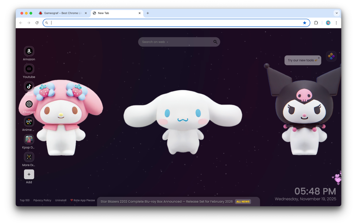Open the Kpop D... shortcut icon
The height and width of the screenshot is (223, 357).
click(x=29, y=139)
